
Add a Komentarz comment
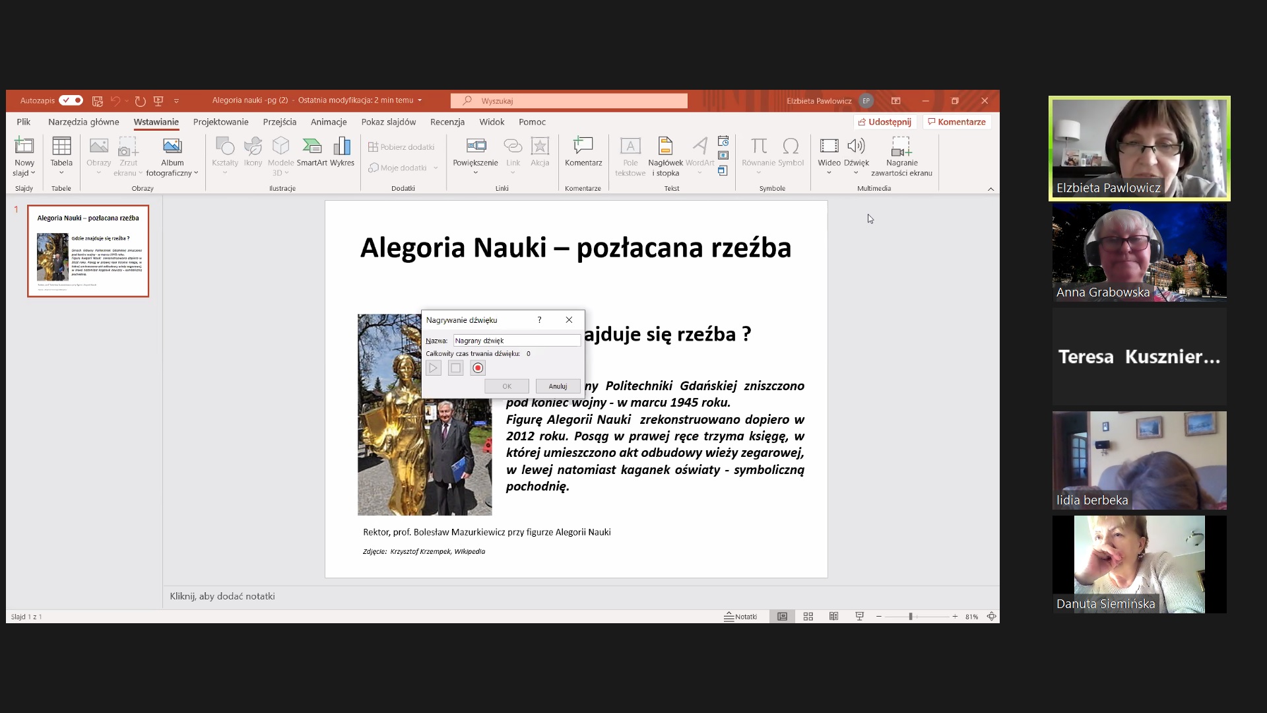[x=583, y=147]
